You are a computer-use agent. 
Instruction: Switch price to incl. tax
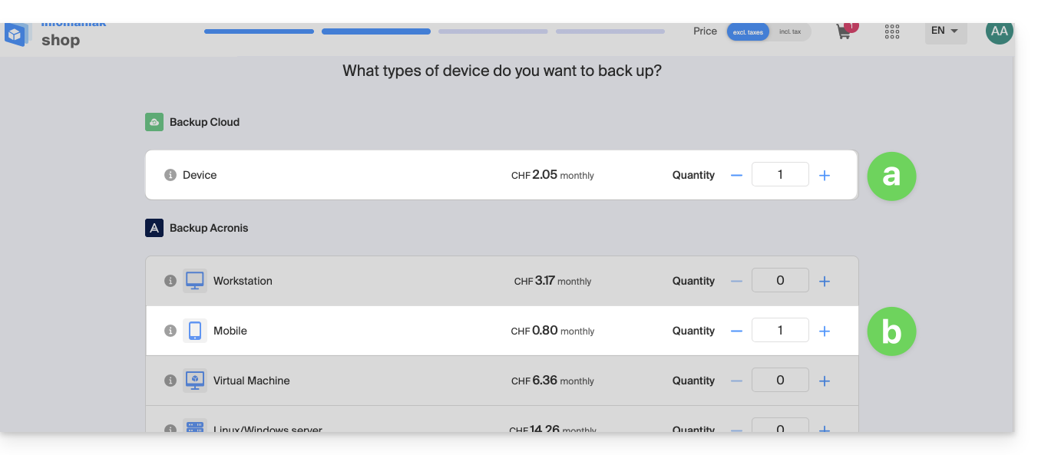click(x=790, y=31)
